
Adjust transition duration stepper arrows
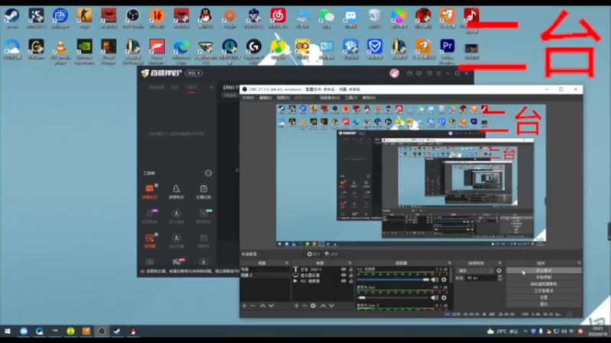coord(499,277)
